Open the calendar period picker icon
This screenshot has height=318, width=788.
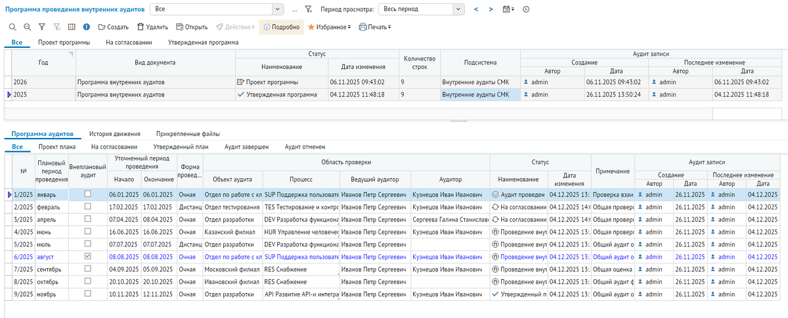tap(508, 9)
